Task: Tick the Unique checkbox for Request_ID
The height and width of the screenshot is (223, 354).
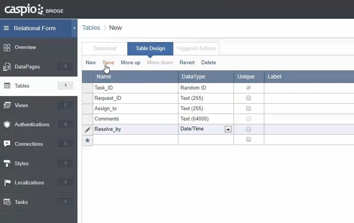Action: tap(249, 98)
